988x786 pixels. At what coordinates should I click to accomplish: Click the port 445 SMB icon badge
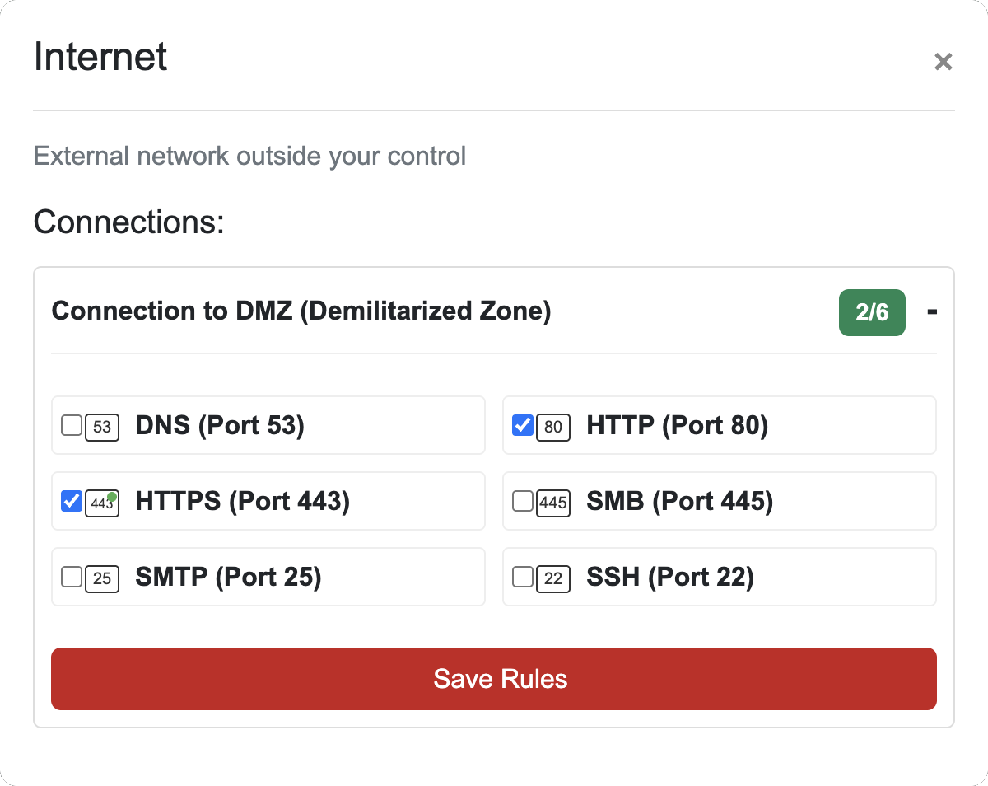[553, 503]
